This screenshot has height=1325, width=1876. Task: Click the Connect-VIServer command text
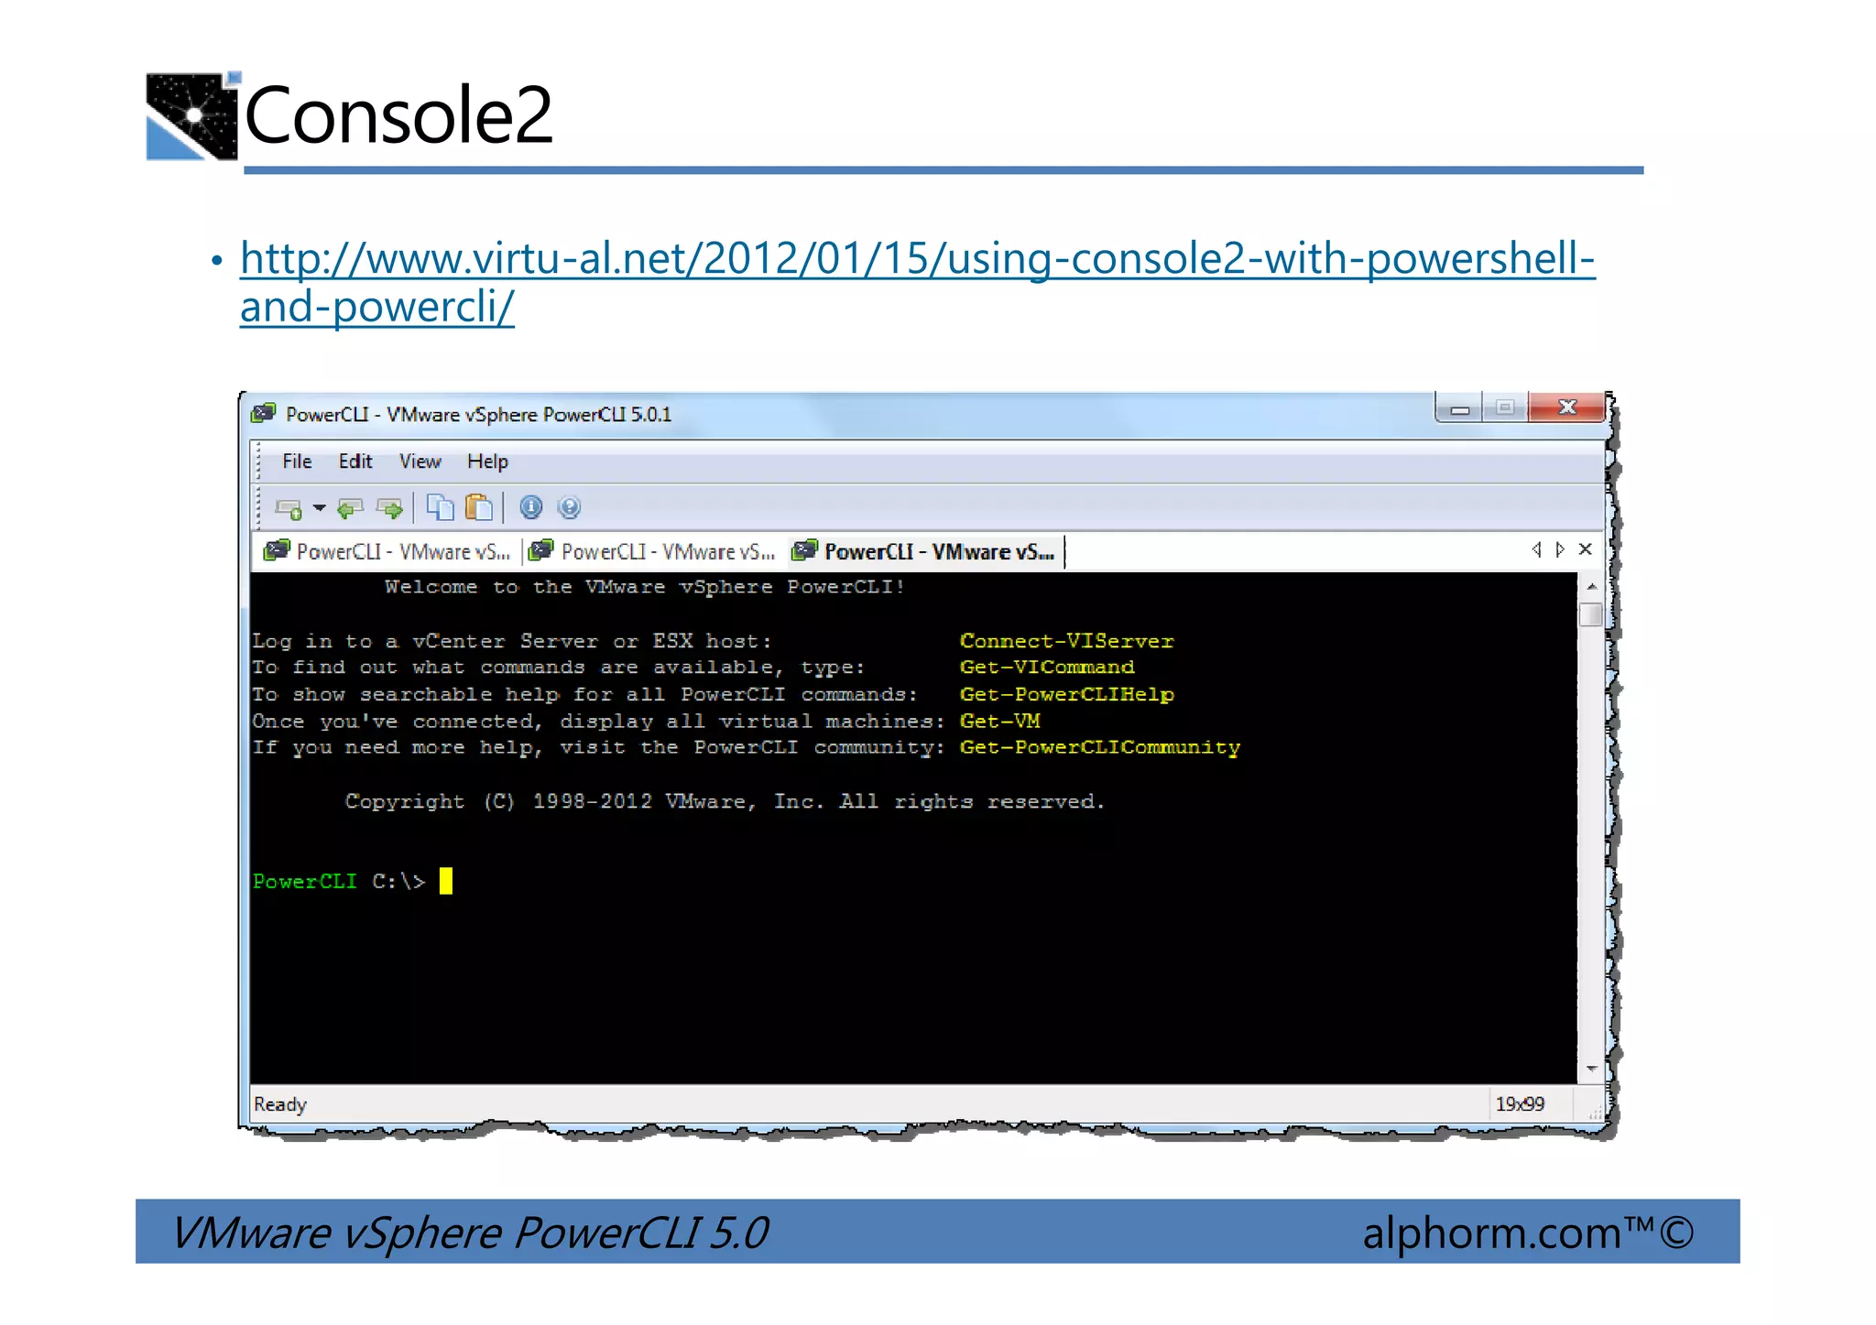click(x=1067, y=641)
